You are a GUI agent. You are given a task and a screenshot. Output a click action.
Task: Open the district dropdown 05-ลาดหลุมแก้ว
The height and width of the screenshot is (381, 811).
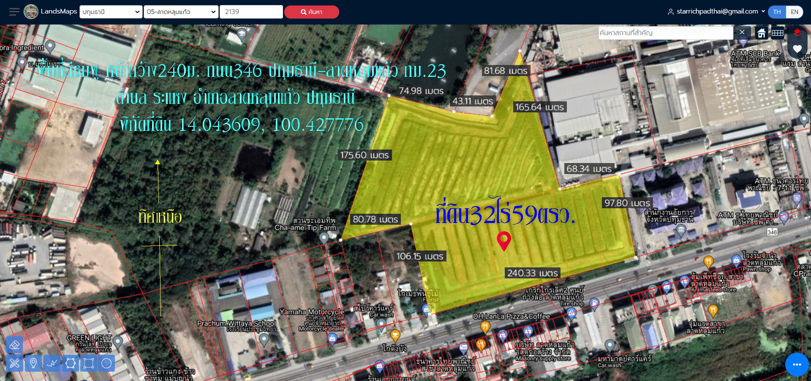pyautogui.click(x=181, y=12)
